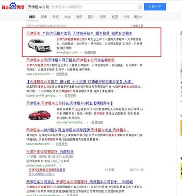Open 神州租车网 天津租车 result title
Viewport: 182px width, 196px height.
coord(78,130)
